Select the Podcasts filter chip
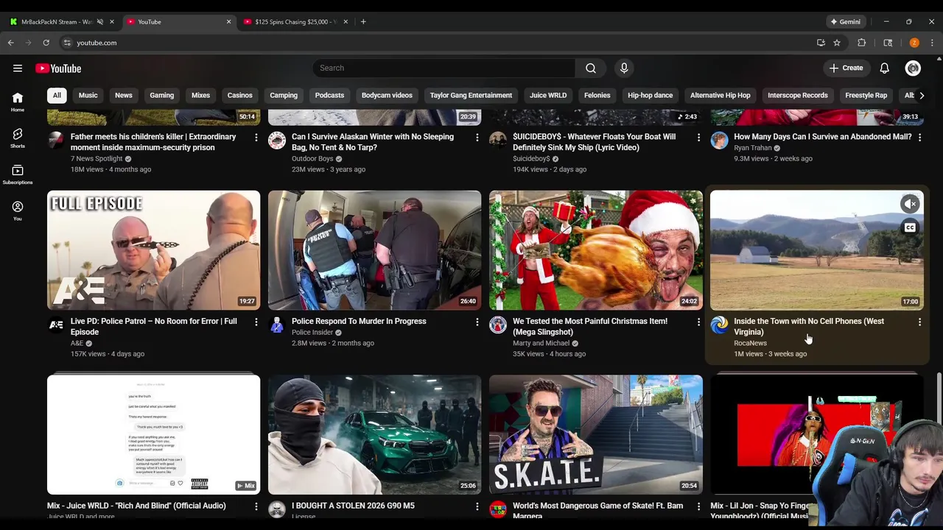This screenshot has width=943, height=530. 329,95
